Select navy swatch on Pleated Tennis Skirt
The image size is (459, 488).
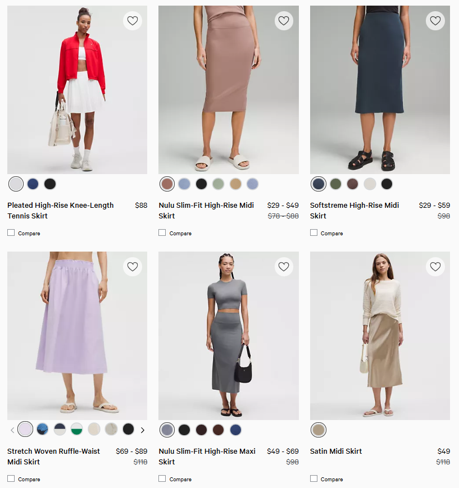[x=33, y=184]
